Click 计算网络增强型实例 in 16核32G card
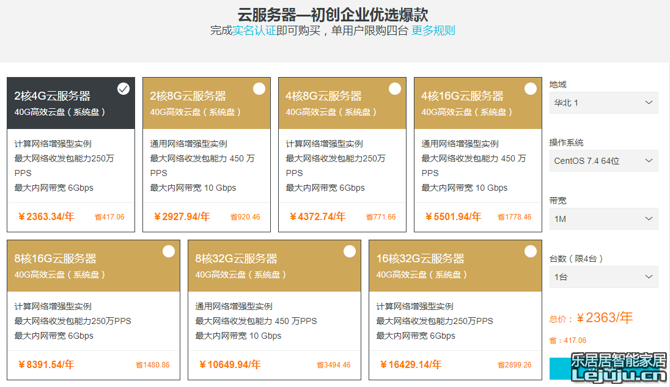This screenshot has width=670, height=387. click(415, 306)
